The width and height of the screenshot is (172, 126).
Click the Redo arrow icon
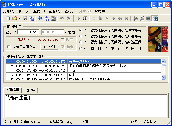coord(69,18)
